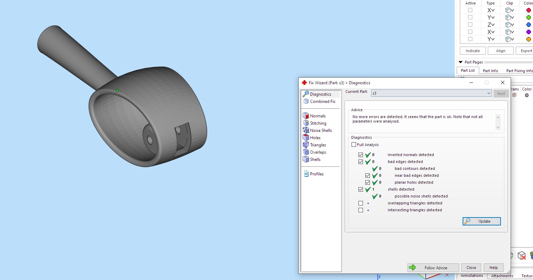Click the Help button in Fix Wizard
Viewport: 533px width, 280px height.
pyautogui.click(x=494, y=268)
